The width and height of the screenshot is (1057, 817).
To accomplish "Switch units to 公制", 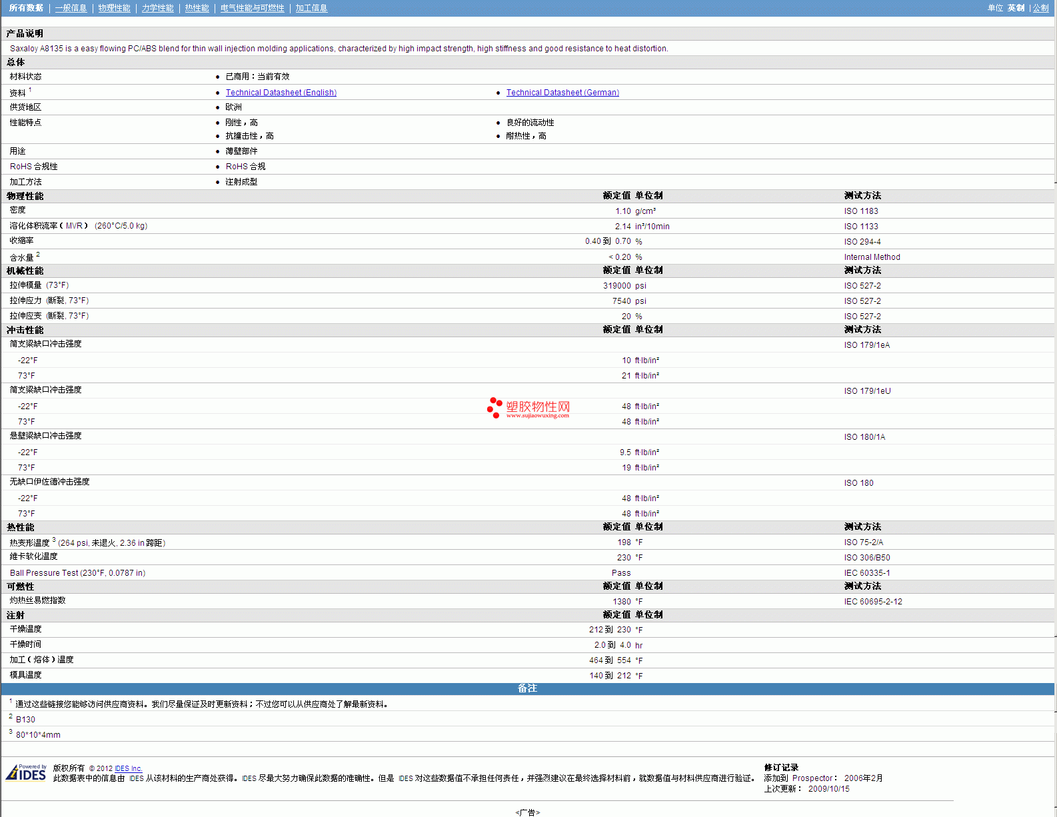I will 1040,8.
